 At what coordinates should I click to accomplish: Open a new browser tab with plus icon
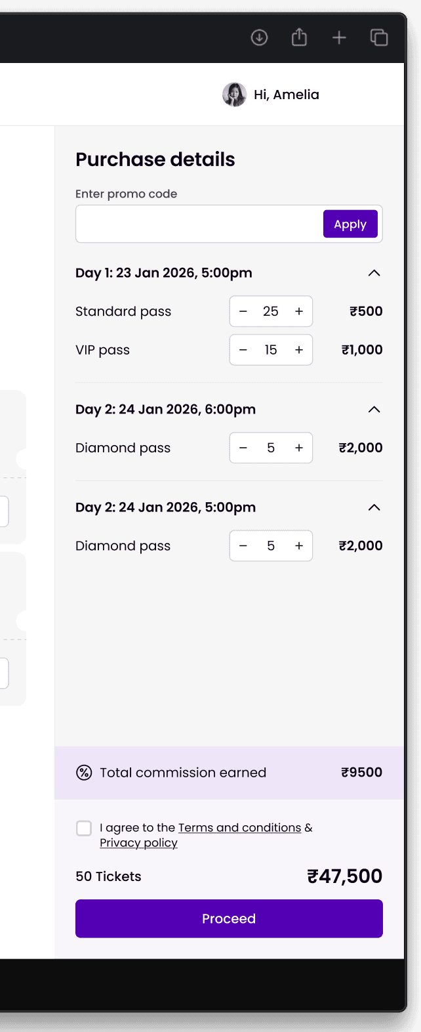(339, 37)
